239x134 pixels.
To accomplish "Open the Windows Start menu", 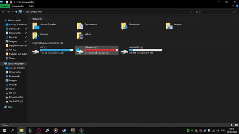I will tap(4, 131).
